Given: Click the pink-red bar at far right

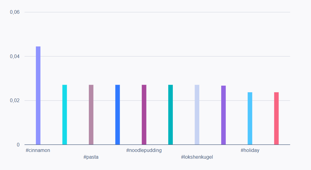Looking at the screenshot, I should click(276, 118).
